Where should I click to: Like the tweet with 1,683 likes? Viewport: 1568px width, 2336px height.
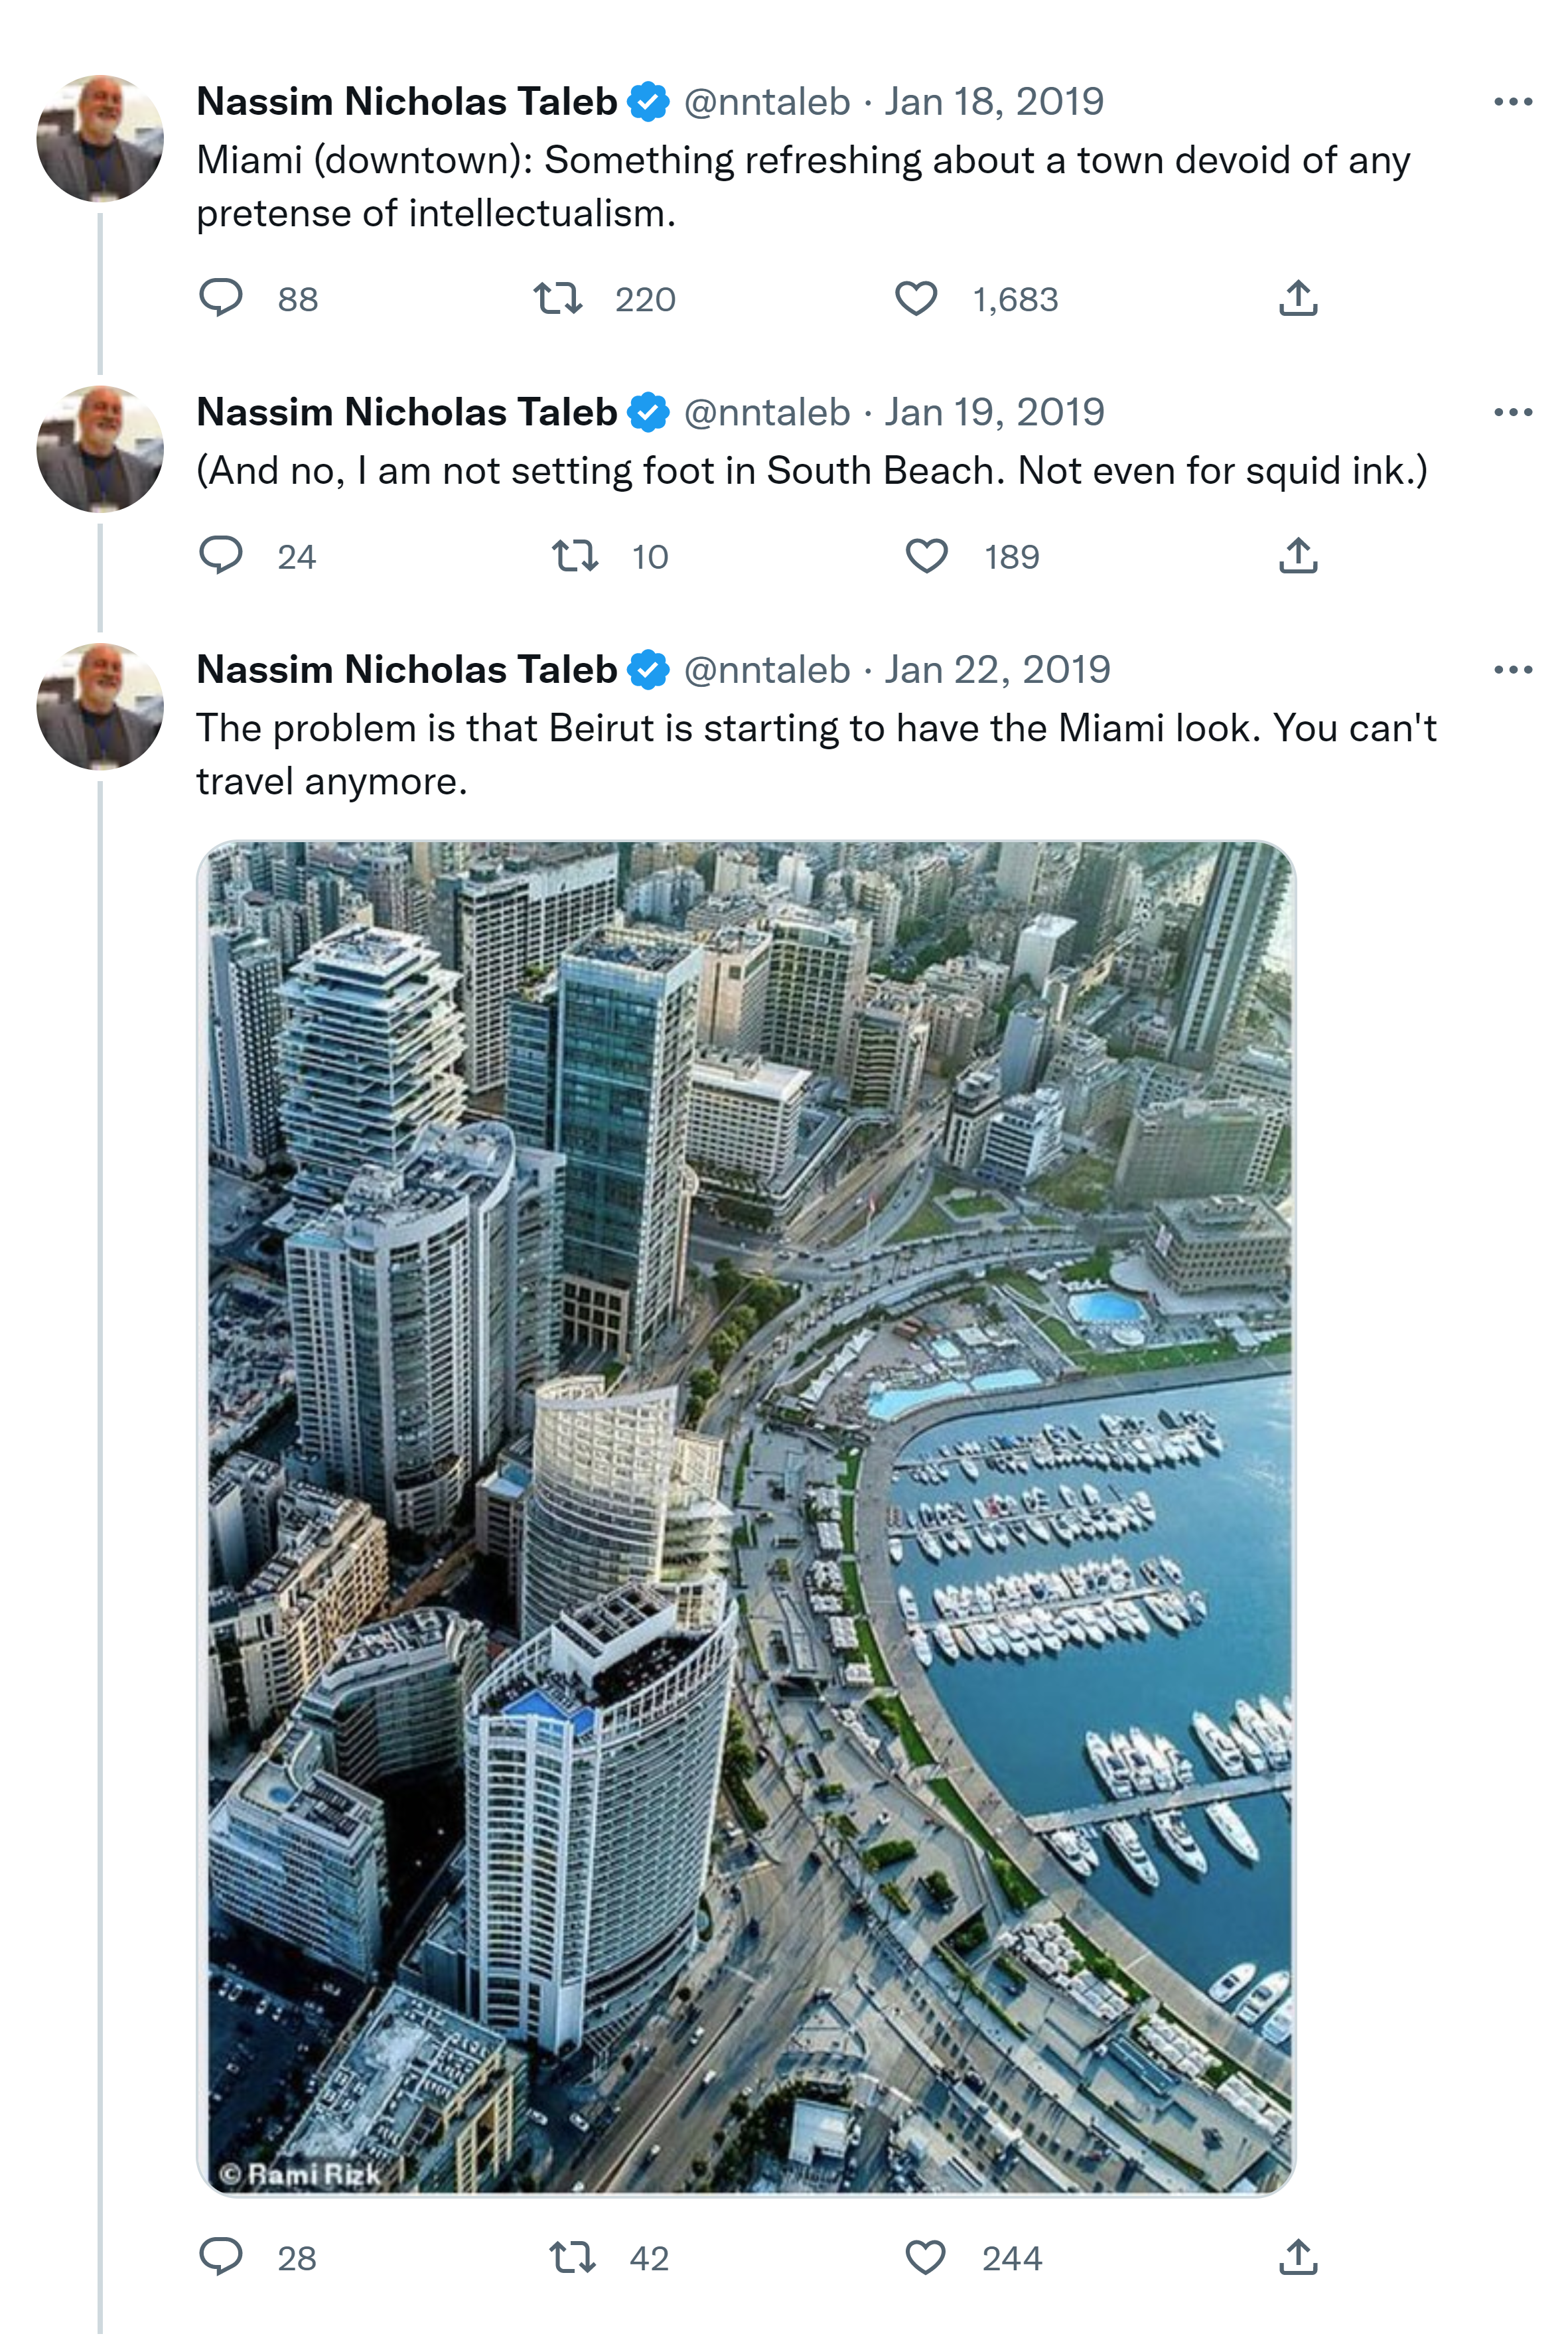pyautogui.click(x=915, y=298)
